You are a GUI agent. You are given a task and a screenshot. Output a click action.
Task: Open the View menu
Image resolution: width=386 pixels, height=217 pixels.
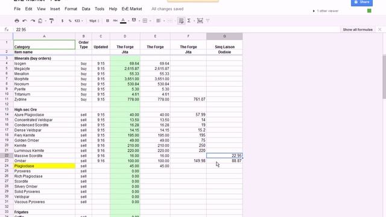[x=41, y=9]
